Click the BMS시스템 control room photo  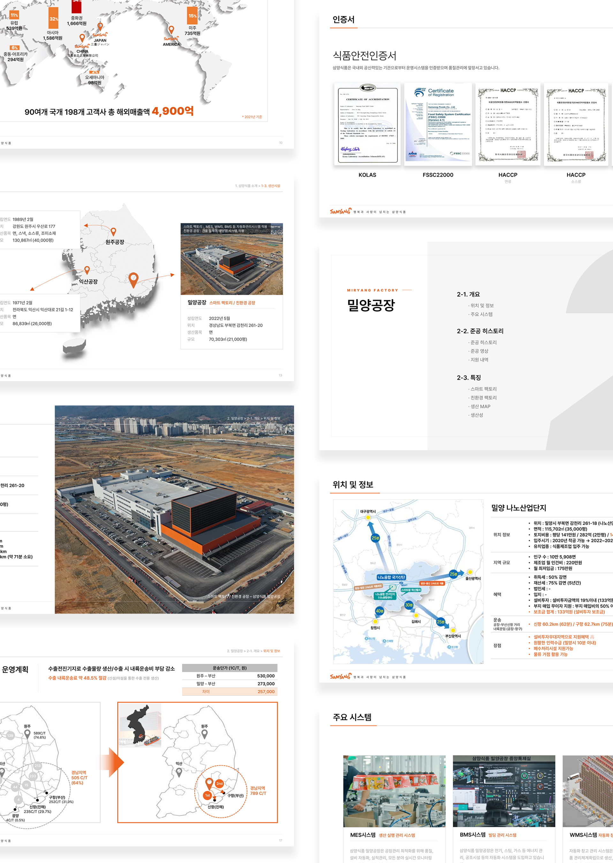pos(504,791)
